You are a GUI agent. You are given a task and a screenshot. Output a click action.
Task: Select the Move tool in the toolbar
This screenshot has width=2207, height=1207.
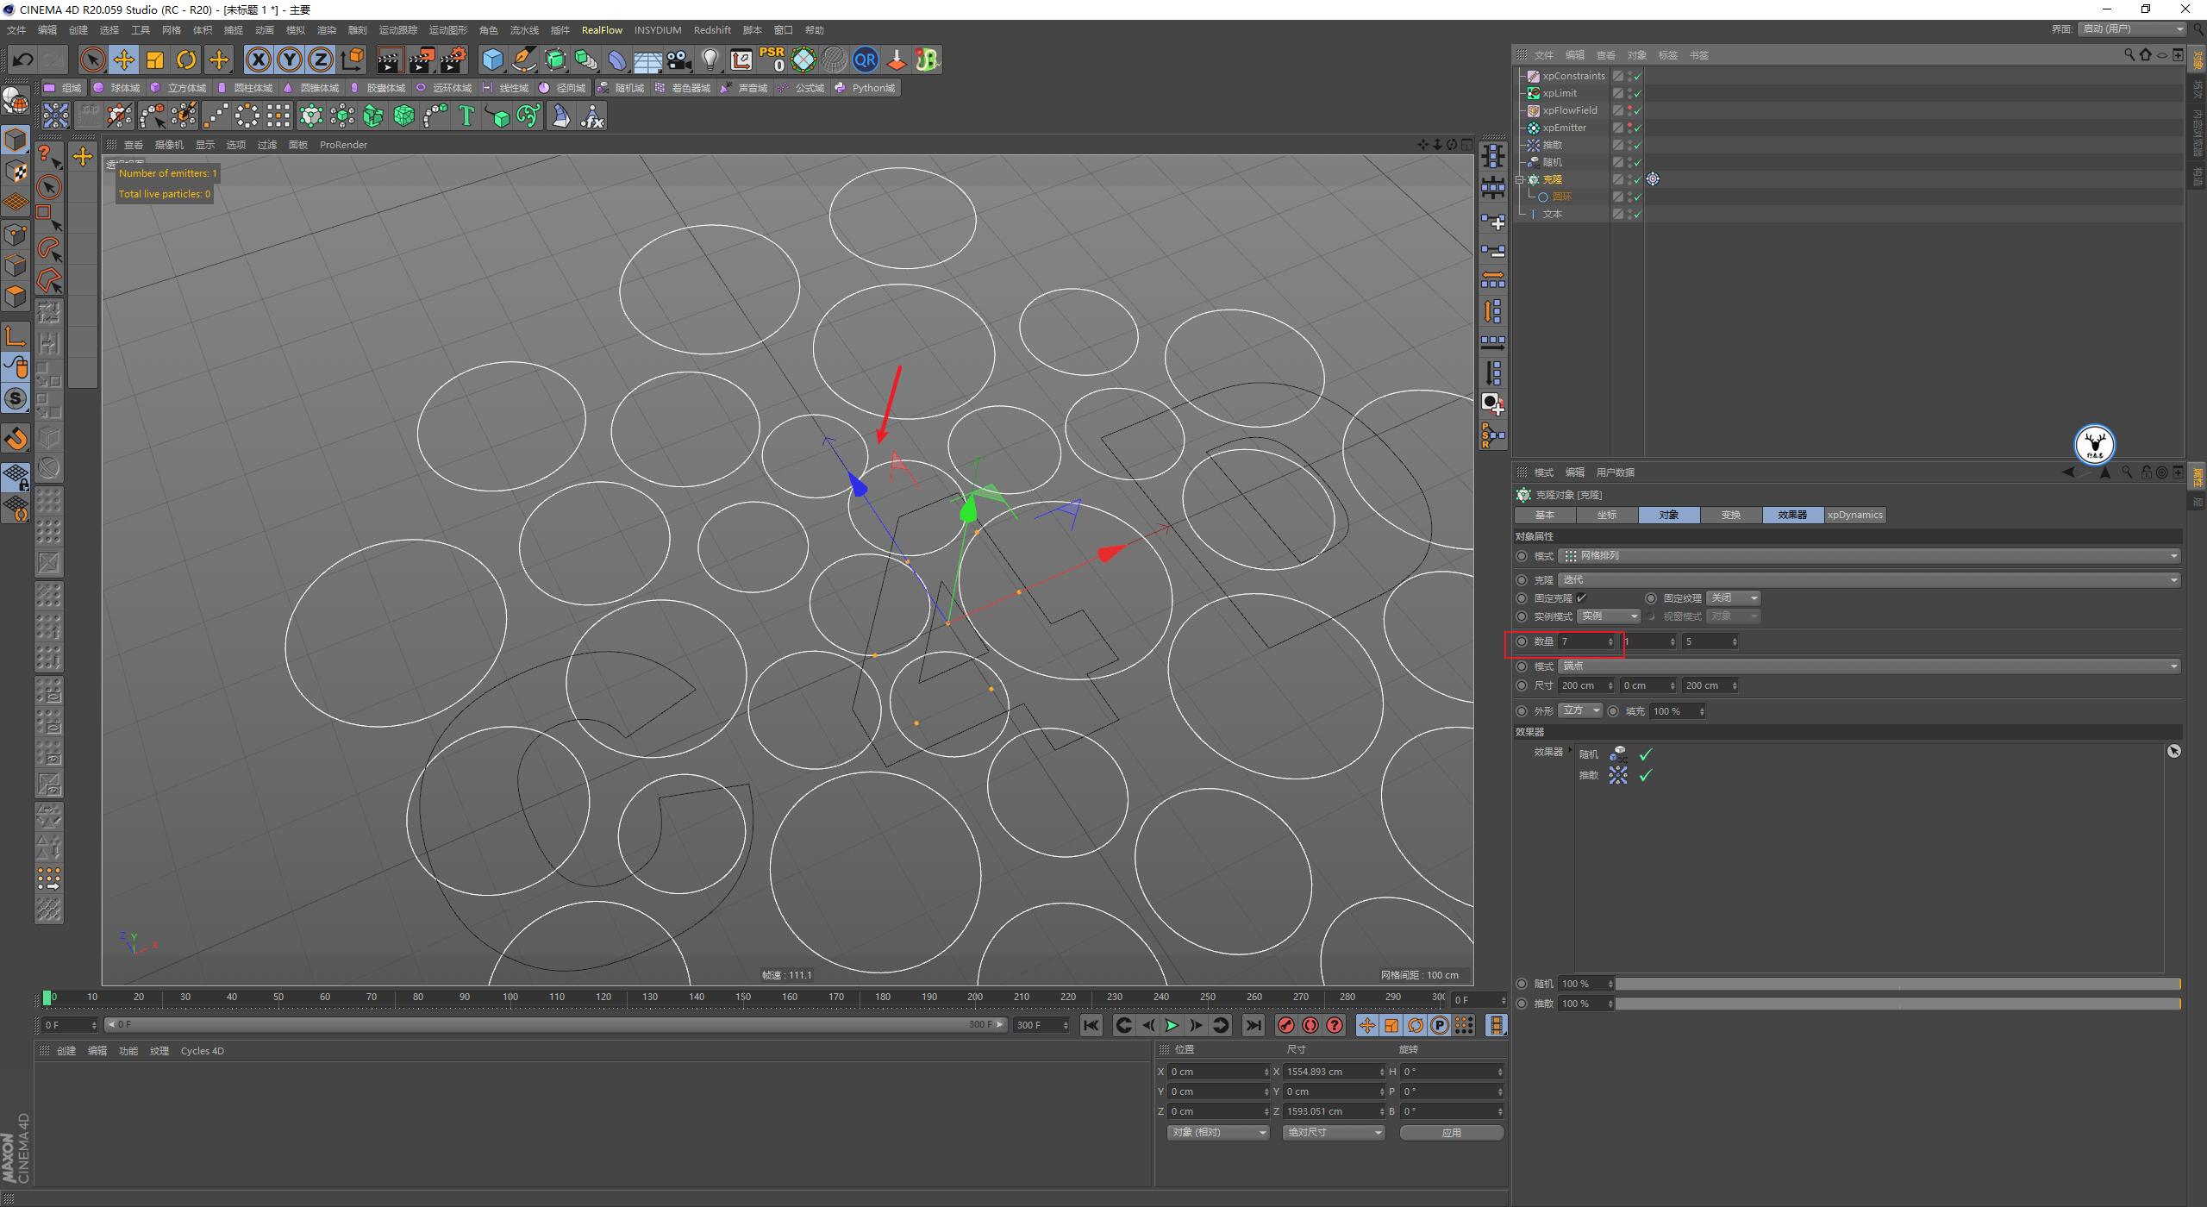(x=124, y=59)
